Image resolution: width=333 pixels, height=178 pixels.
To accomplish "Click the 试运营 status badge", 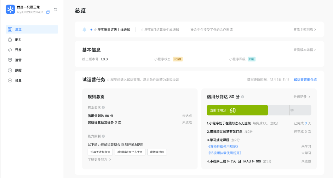I will coord(178,59).
